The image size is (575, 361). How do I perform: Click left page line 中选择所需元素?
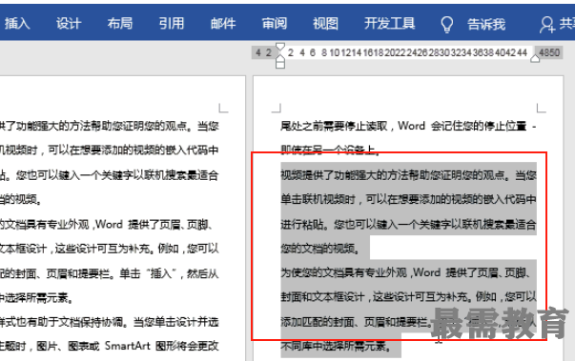coord(36,298)
